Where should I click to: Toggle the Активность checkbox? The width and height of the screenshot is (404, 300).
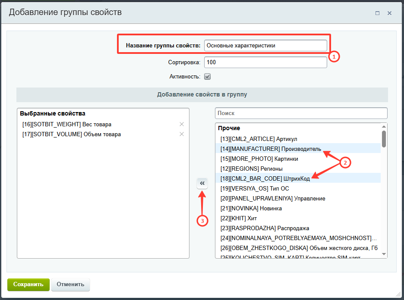[x=208, y=76]
